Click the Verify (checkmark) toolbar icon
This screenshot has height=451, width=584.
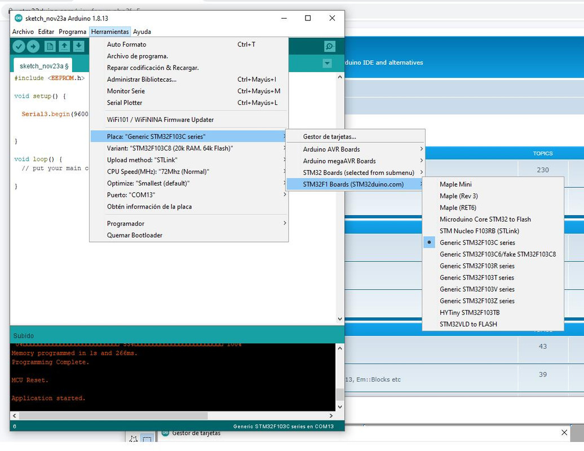[x=19, y=47]
